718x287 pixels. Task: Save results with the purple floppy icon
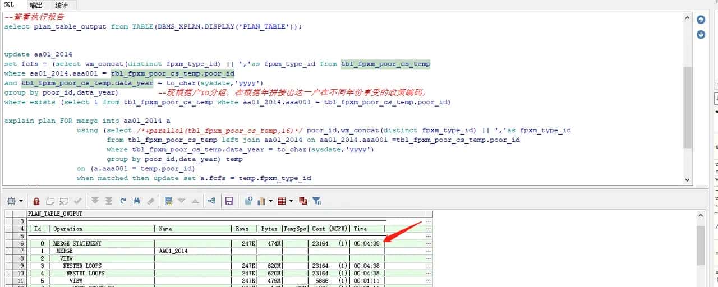coord(229,201)
